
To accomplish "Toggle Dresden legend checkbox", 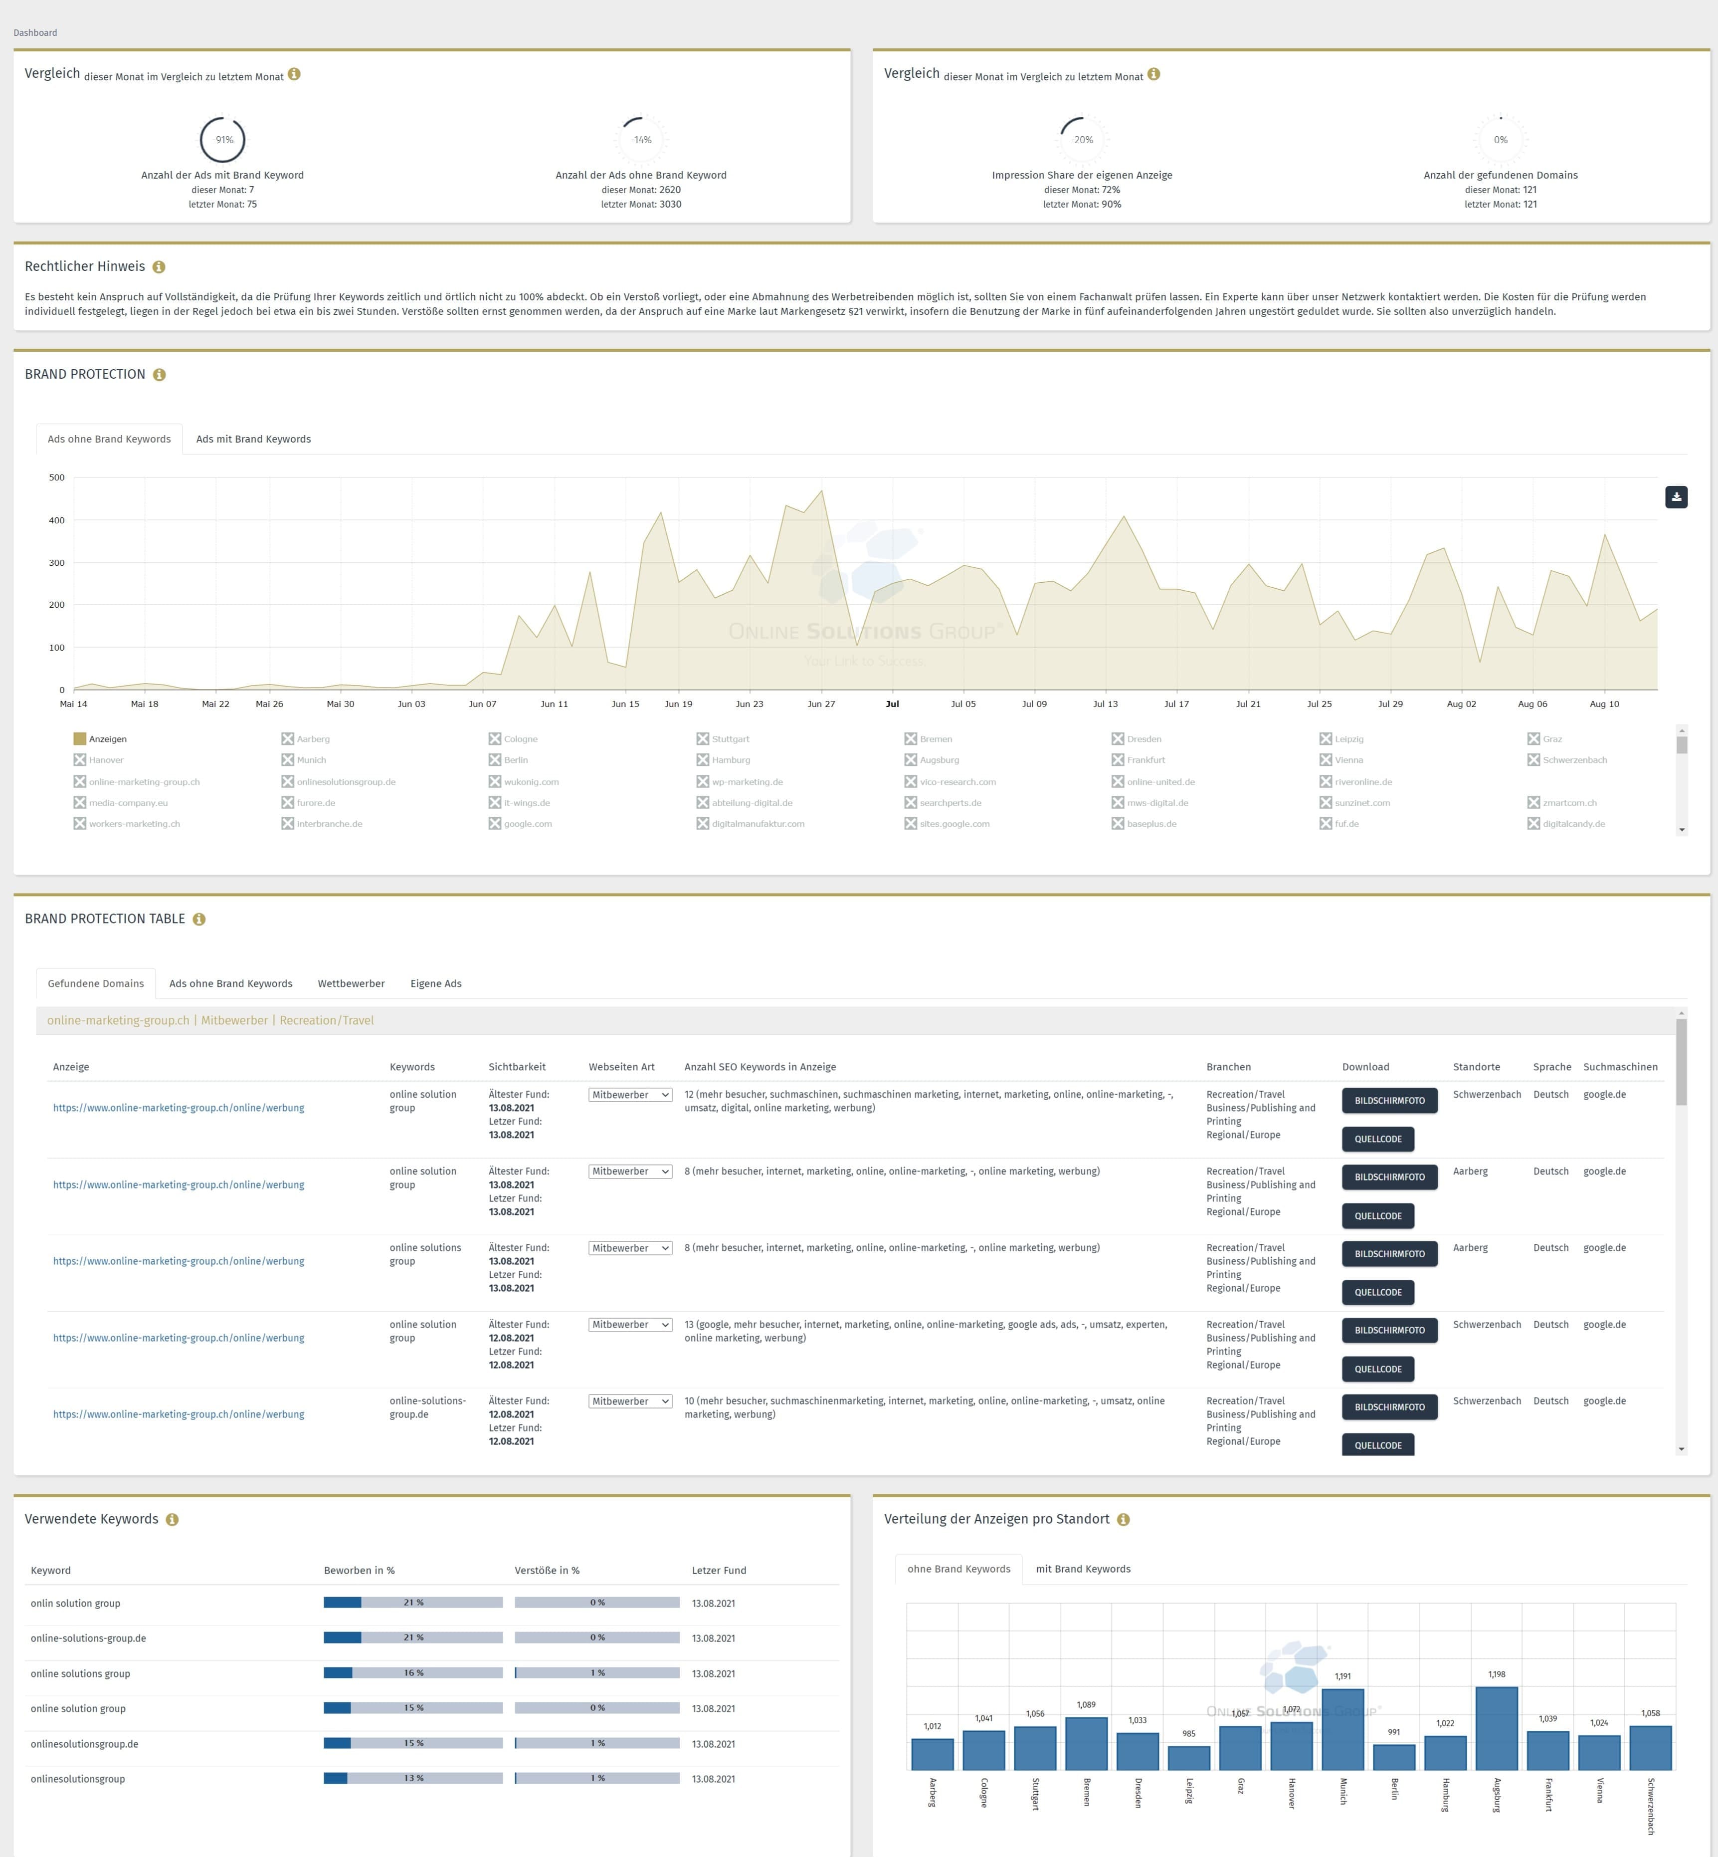I will point(1137,739).
